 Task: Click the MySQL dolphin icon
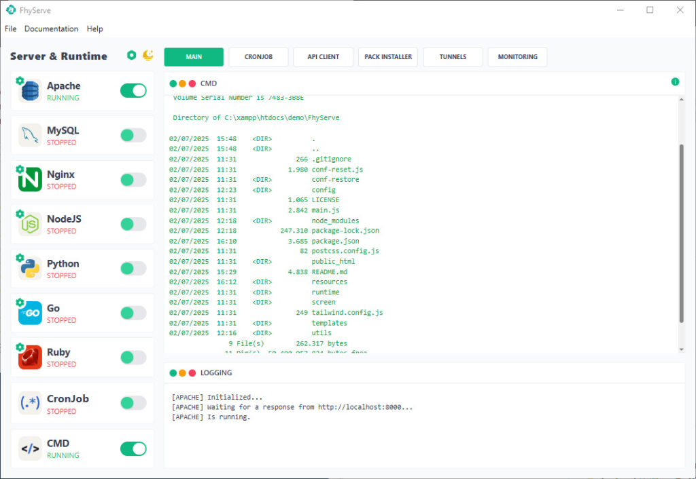point(30,135)
